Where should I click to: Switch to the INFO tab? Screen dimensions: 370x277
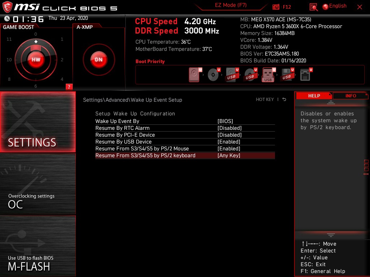(350, 96)
